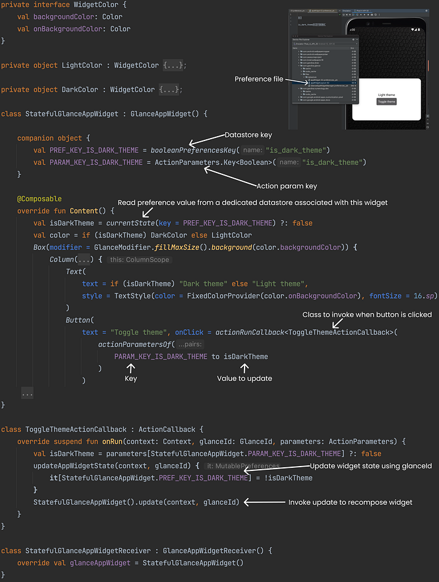The height and width of the screenshot is (582, 439).
Task: Click the Toggle theme button in the emulator widget
Action: pyautogui.click(x=386, y=102)
